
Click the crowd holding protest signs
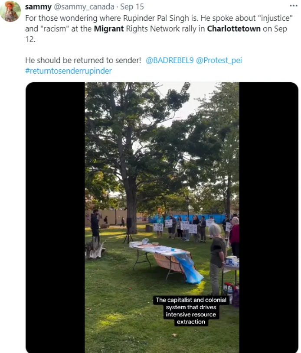pos(192,228)
